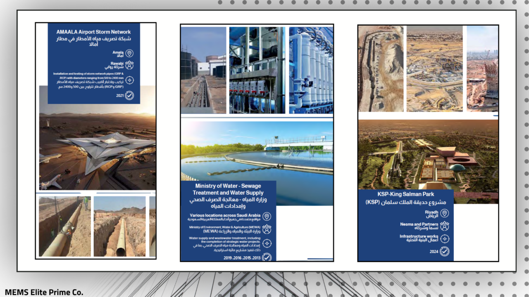Click the checkmark icon beside years 2013–2019
This screenshot has height=297, width=529.
[267, 257]
